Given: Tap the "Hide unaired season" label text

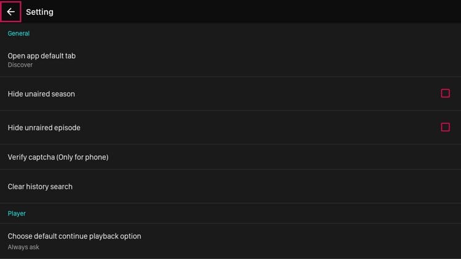Looking at the screenshot, I should click(x=41, y=94).
